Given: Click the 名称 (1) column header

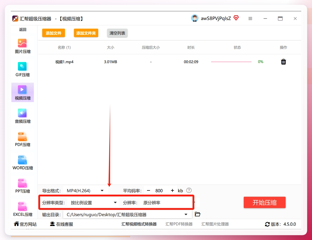Looking at the screenshot, I should pyautogui.click(x=64, y=47).
